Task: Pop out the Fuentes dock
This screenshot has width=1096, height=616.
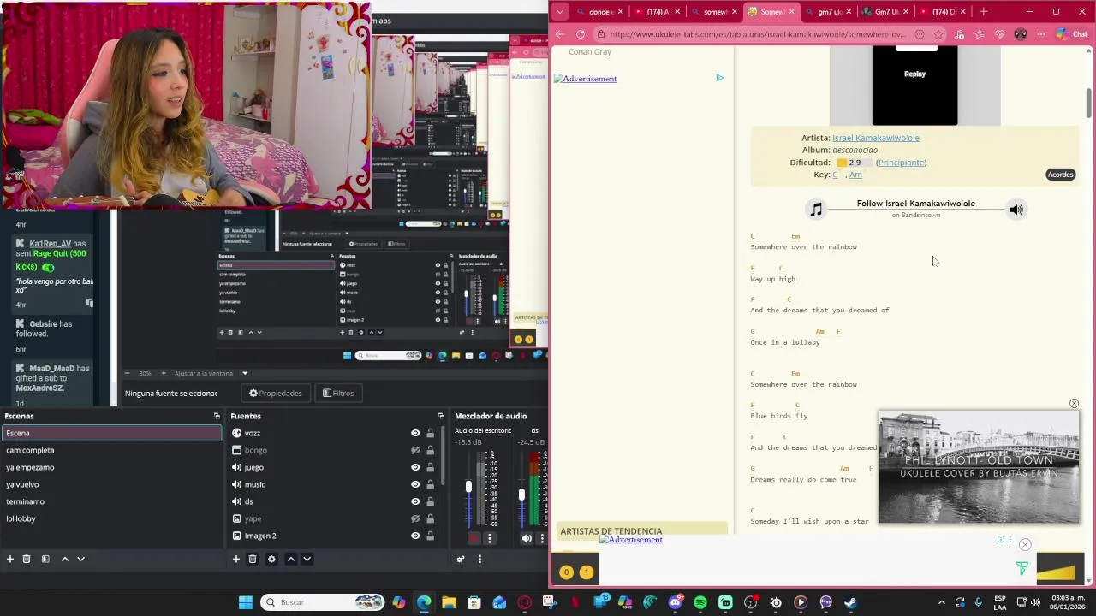Action: tap(441, 416)
